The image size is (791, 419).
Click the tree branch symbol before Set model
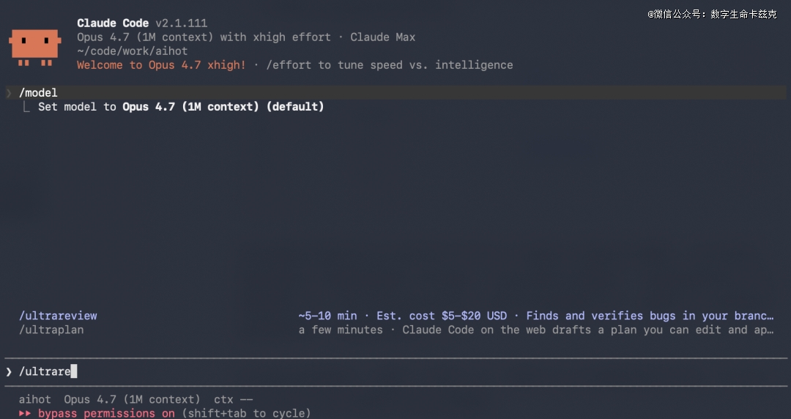pos(26,107)
